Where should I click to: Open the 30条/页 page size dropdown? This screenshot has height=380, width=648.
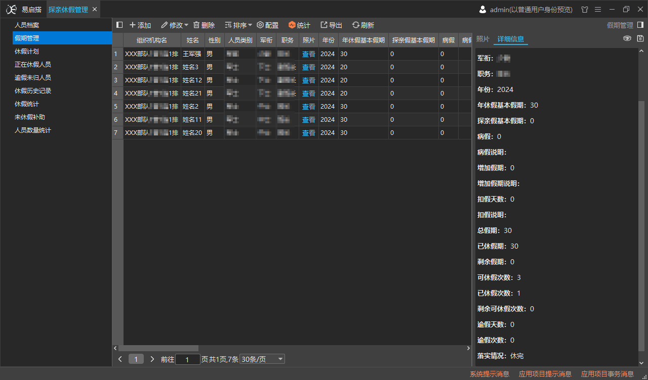(x=262, y=359)
